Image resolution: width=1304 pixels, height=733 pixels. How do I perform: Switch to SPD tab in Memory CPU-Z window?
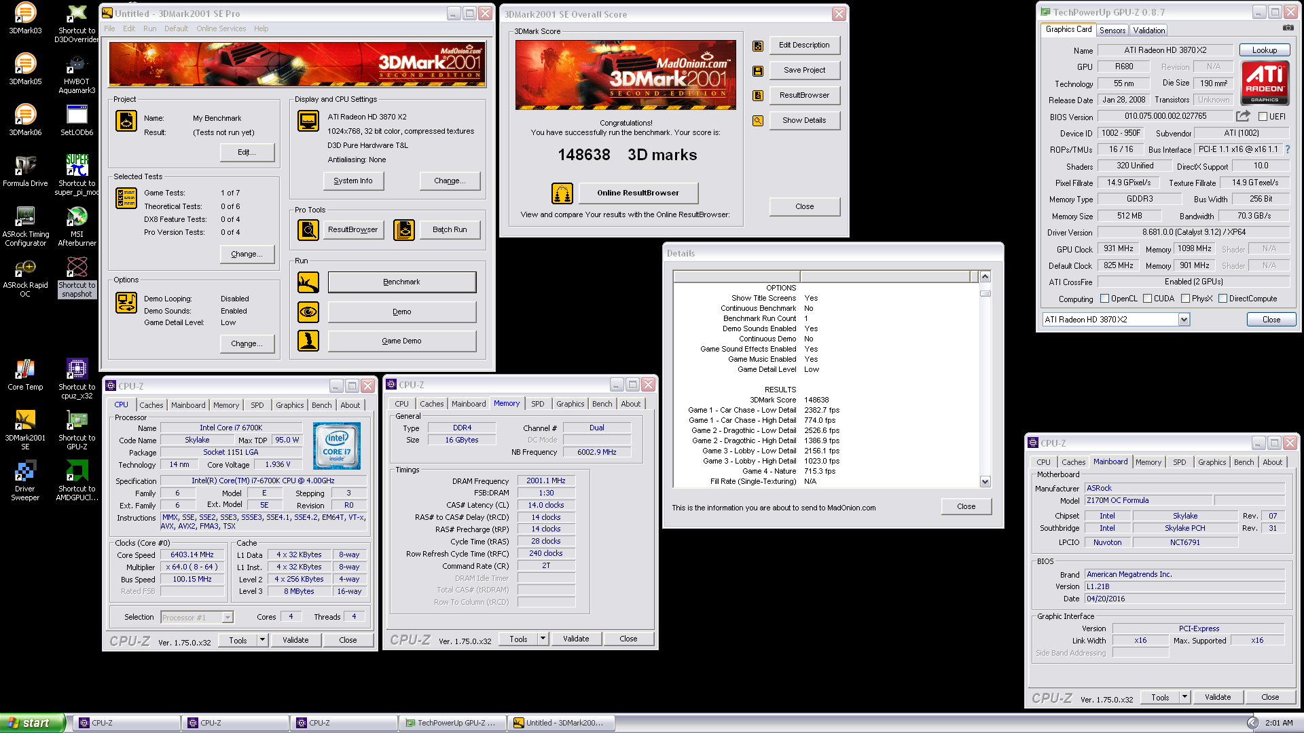pyautogui.click(x=537, y=404)
